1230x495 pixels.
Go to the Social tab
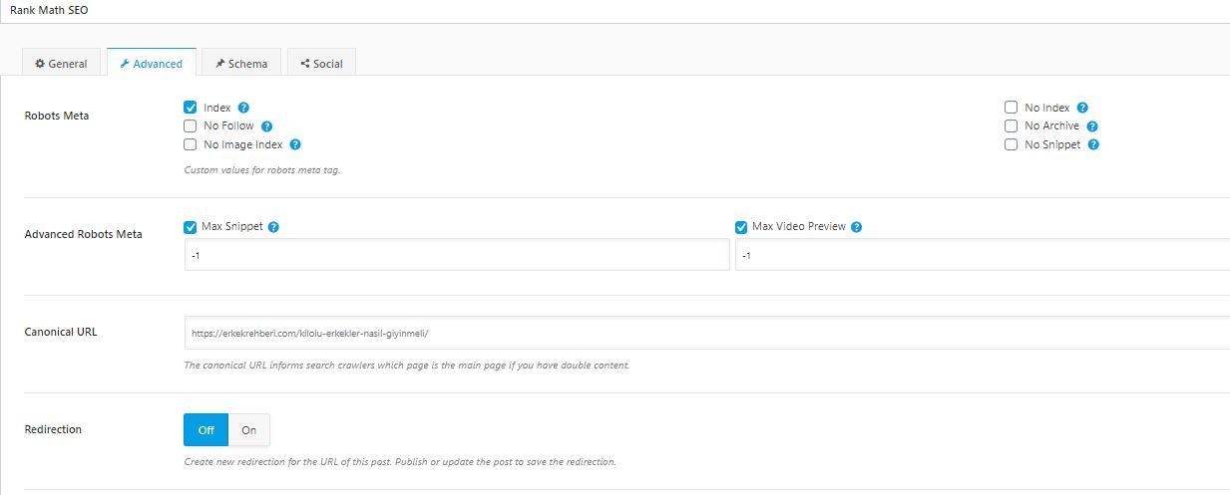321,64
